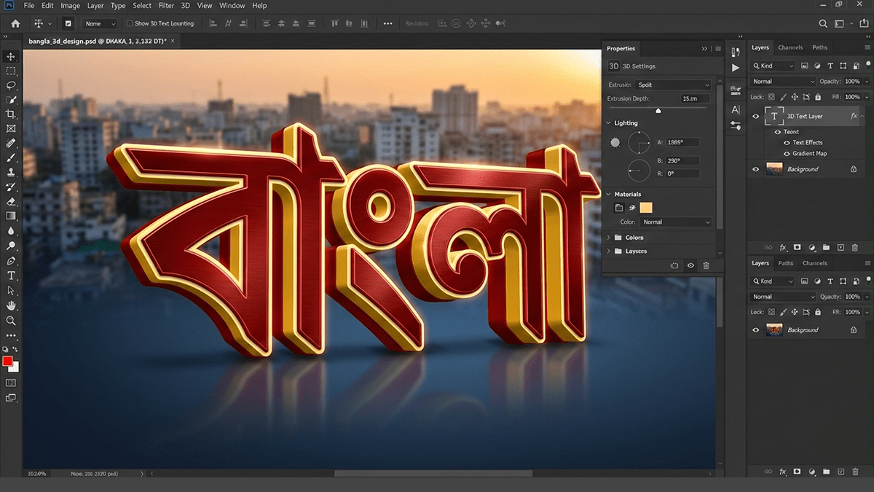Open Character panel icon in side strip
The image size is (874, 492).
click(x=735, y=109)
